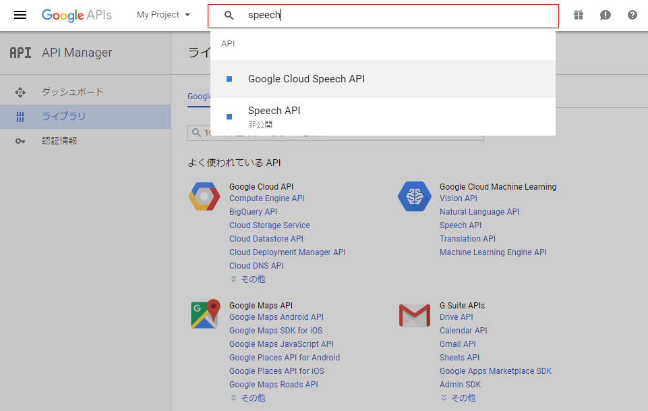Open Cloud Storage Service link
The image size is (648, 411).
coord(270,225)
